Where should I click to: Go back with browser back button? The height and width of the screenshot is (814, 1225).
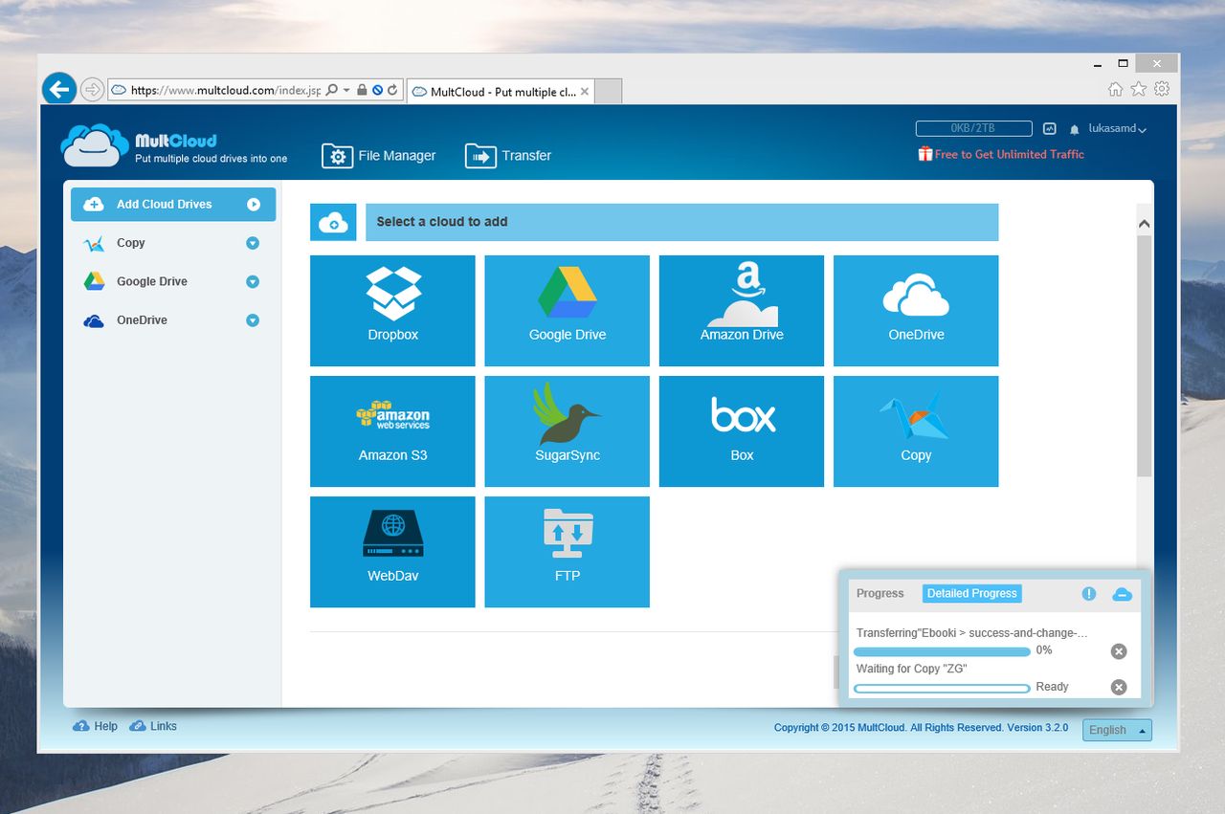tap(59, 89)
